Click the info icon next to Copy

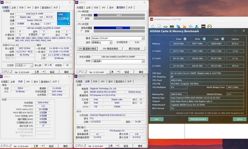pos(223,39)
